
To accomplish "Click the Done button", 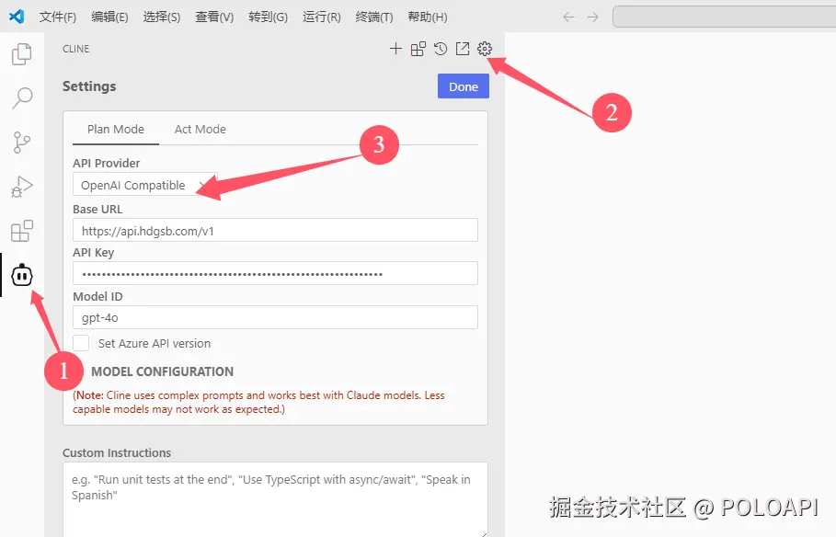I will point(464,86).
